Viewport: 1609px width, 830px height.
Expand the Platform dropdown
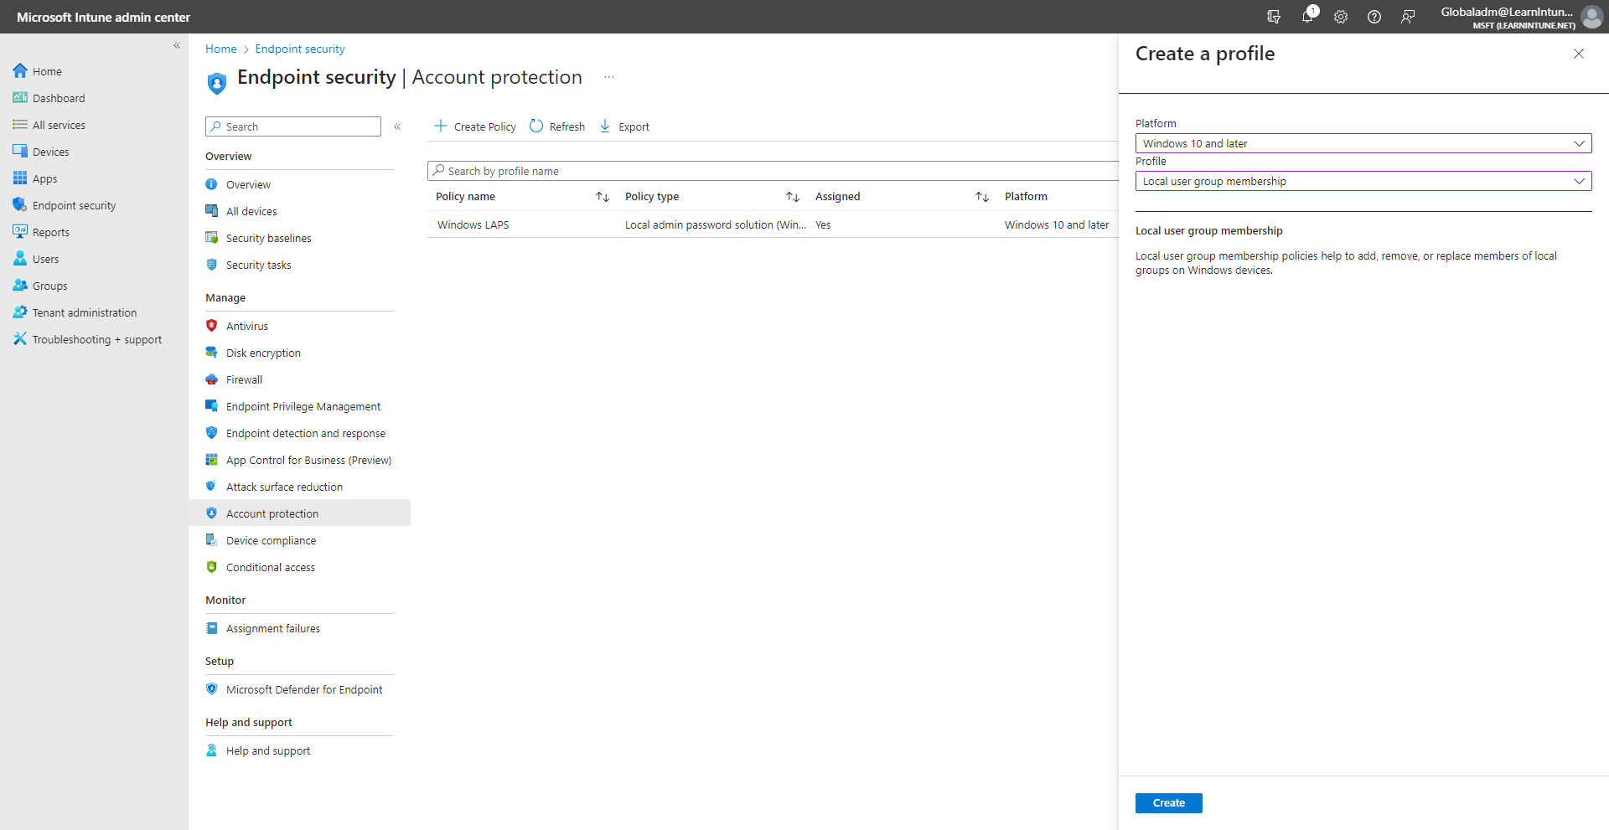click(1363, 143)
